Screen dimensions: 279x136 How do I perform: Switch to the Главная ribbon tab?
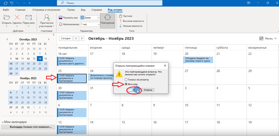[x=20, y=10]
